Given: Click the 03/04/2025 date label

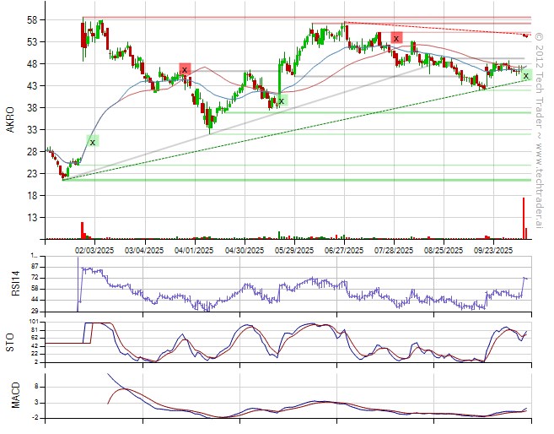Looking at the screenshot, I should [x=143, y=250].
